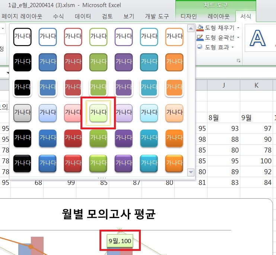Pick the black outline style in the first row
276x255 pixels.
[22, 37]
